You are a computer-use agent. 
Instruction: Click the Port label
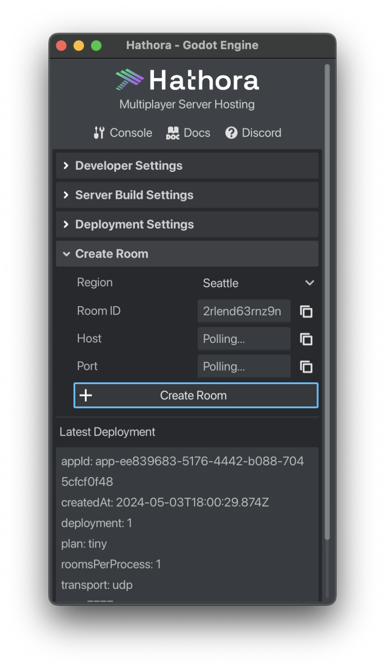tap(87, 366)
